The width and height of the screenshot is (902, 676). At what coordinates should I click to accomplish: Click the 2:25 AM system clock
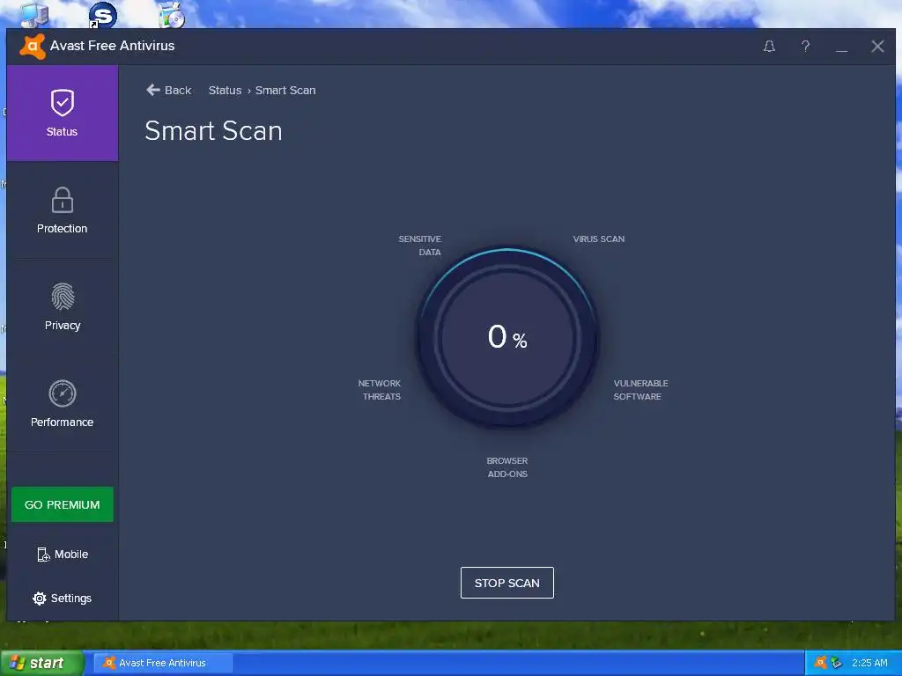coord(869,663)
